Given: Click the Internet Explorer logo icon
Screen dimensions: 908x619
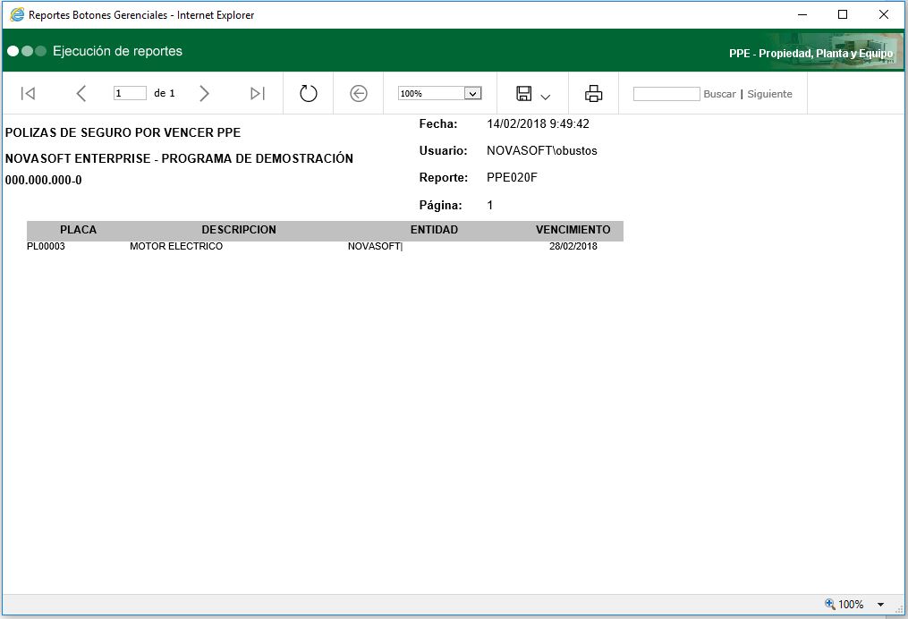Looking at the screenshot, I should [17, 14].
